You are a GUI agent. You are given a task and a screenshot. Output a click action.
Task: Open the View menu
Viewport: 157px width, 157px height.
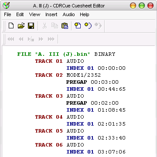coord(34,14)
